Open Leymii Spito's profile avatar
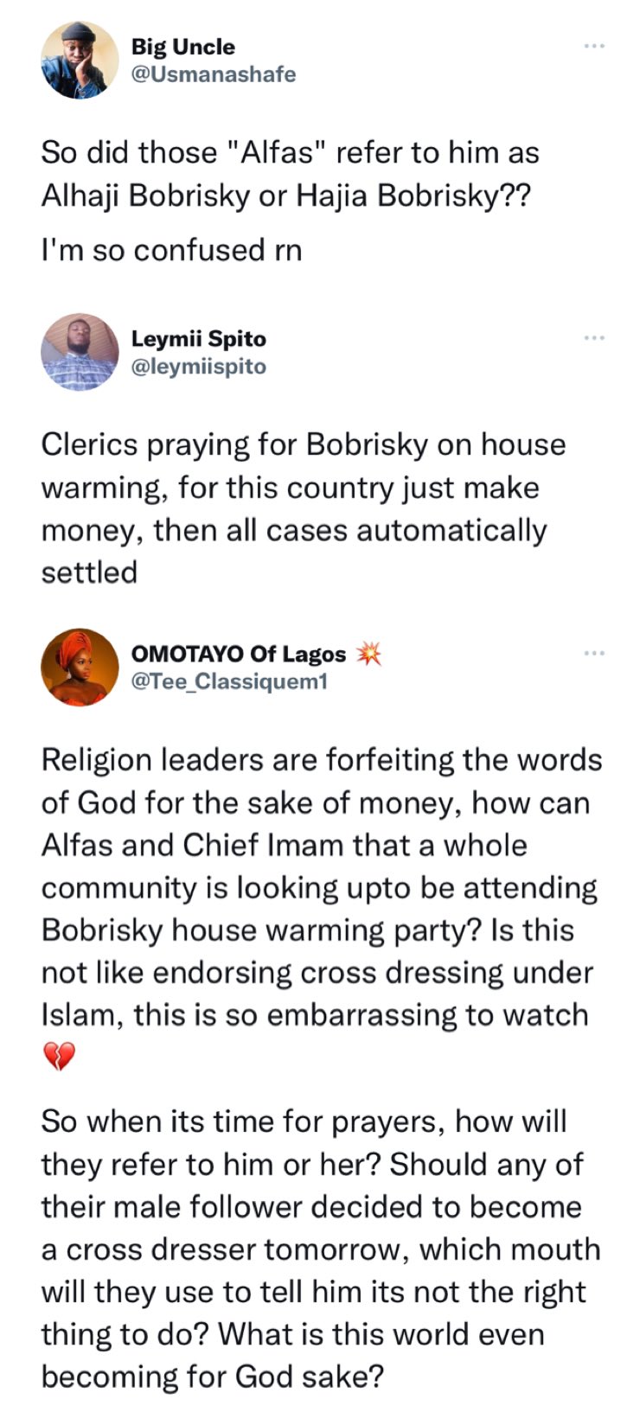 [80, 352]
